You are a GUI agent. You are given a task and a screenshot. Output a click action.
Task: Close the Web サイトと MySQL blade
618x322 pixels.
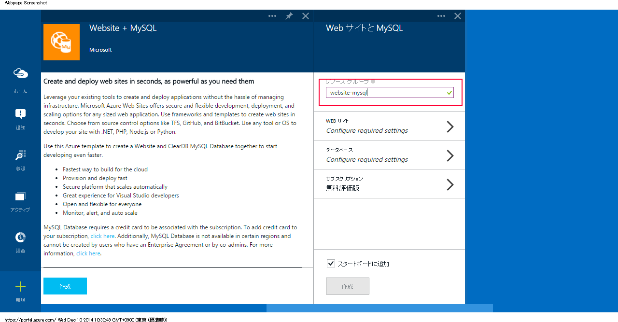pyautogui.click(x=458, y=16)
